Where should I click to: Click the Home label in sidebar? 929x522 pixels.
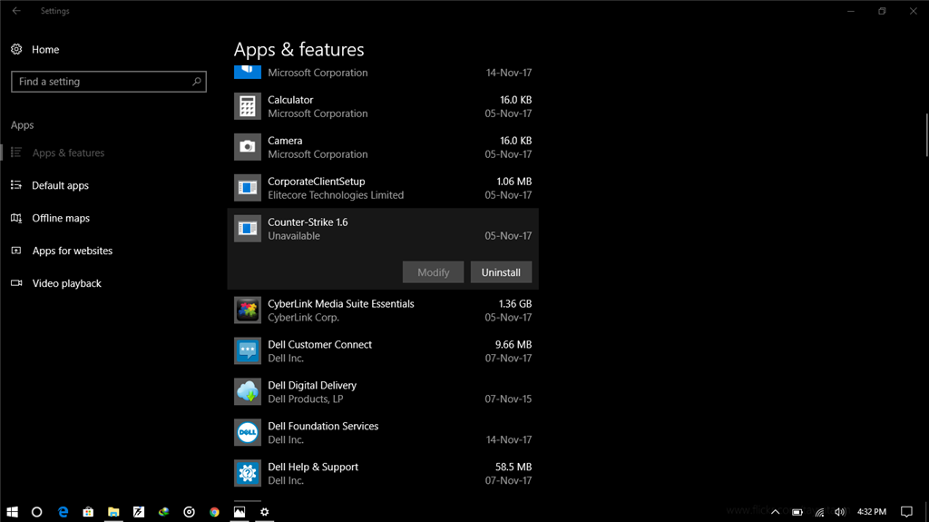tap(45, 50)
